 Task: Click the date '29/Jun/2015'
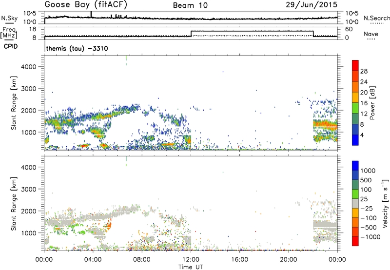tap(312, 4)
